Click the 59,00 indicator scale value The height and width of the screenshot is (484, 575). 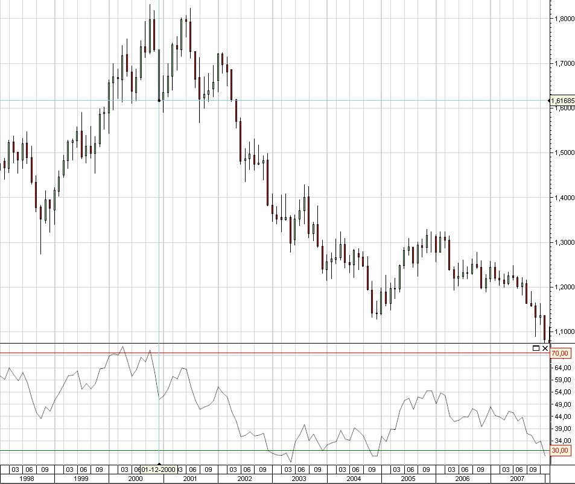564,380
